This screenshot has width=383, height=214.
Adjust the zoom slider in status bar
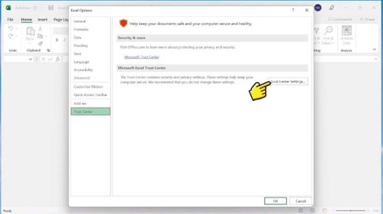pos(351,211)
